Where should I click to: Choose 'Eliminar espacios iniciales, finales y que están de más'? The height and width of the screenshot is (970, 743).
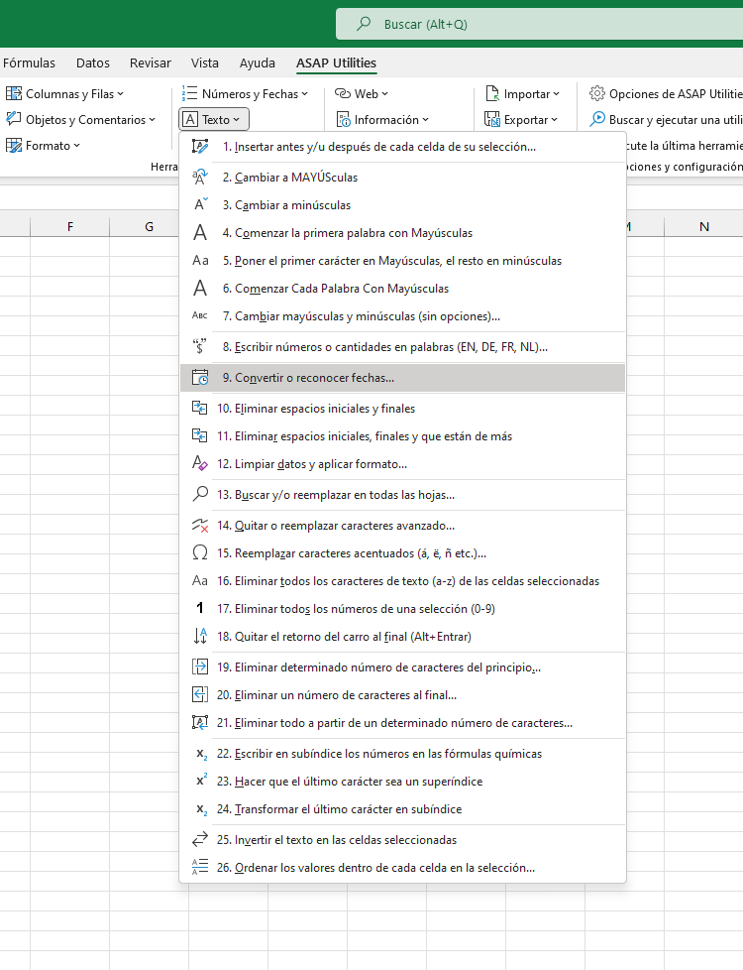click(402, 436)
